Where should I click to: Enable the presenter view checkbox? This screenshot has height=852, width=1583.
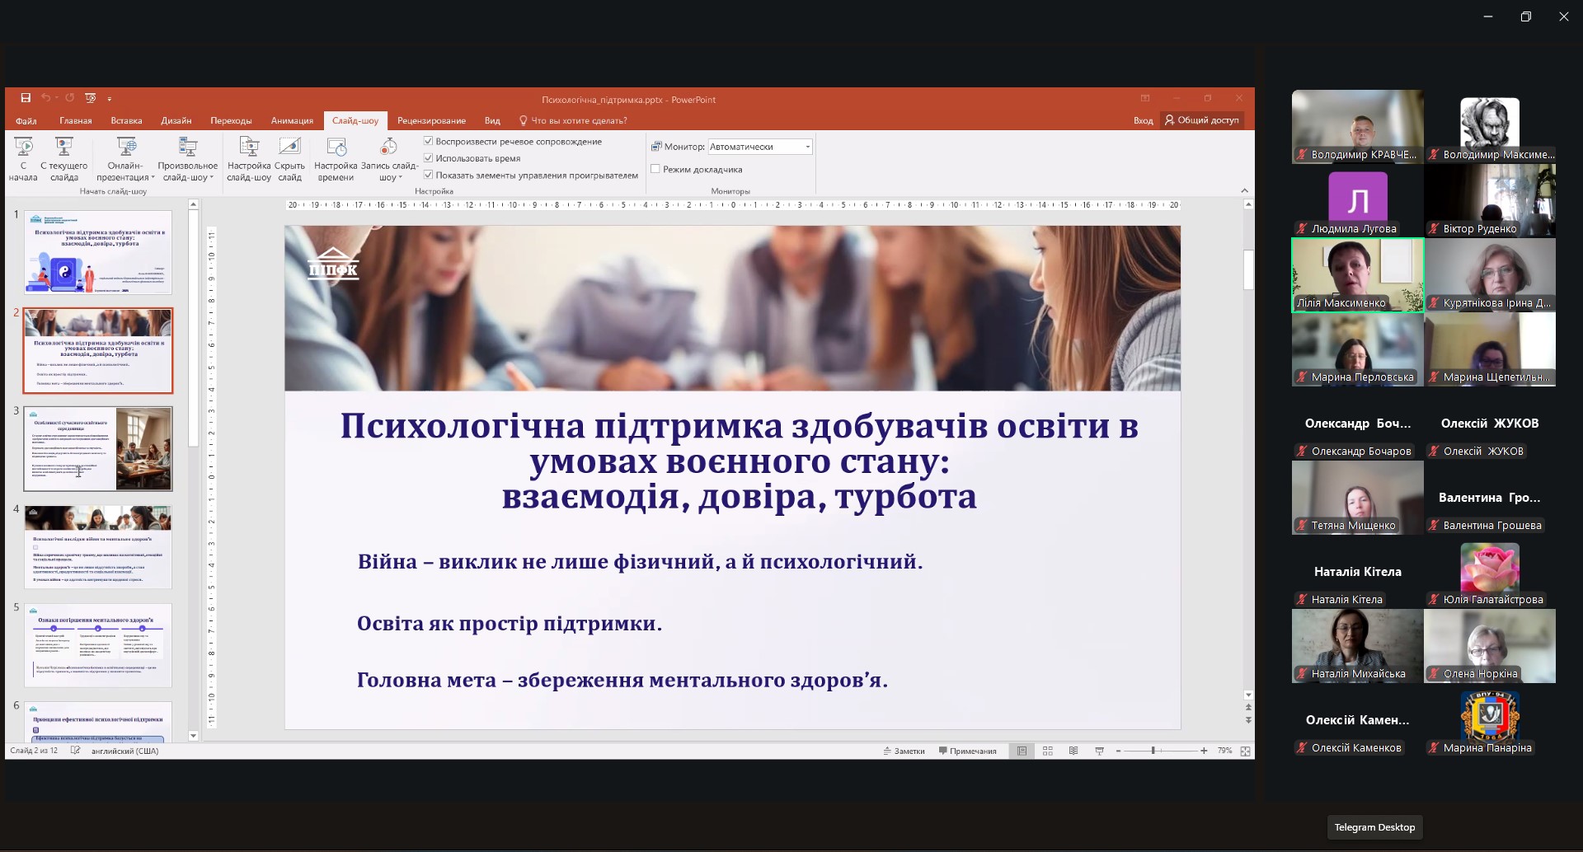click(x=655, y=169)
